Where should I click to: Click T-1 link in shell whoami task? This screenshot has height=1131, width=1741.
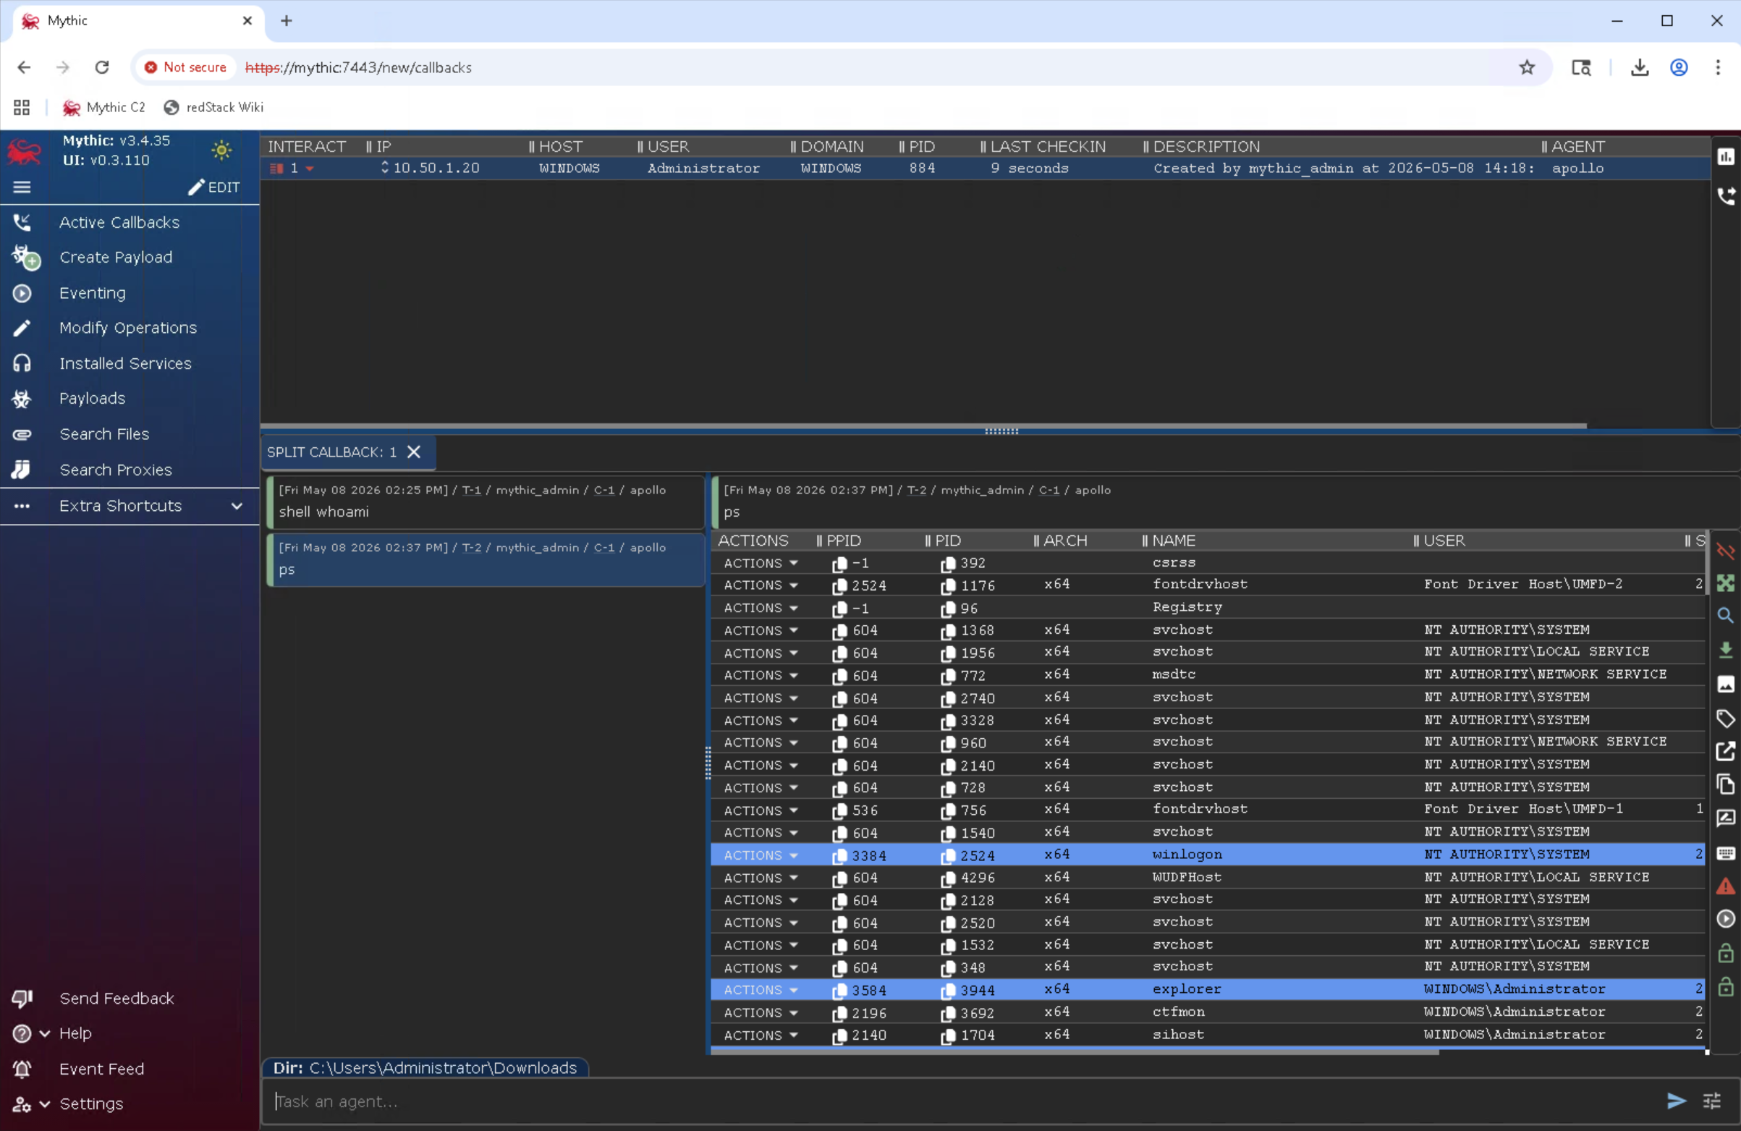471,490
